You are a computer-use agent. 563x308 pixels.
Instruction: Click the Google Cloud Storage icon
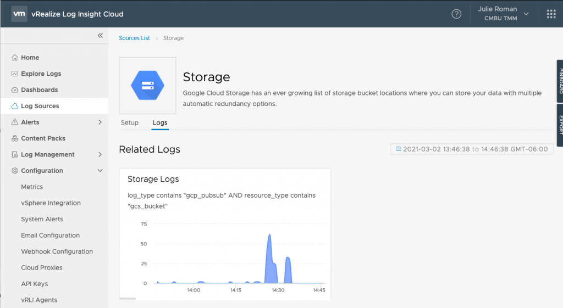click(147, 85)
